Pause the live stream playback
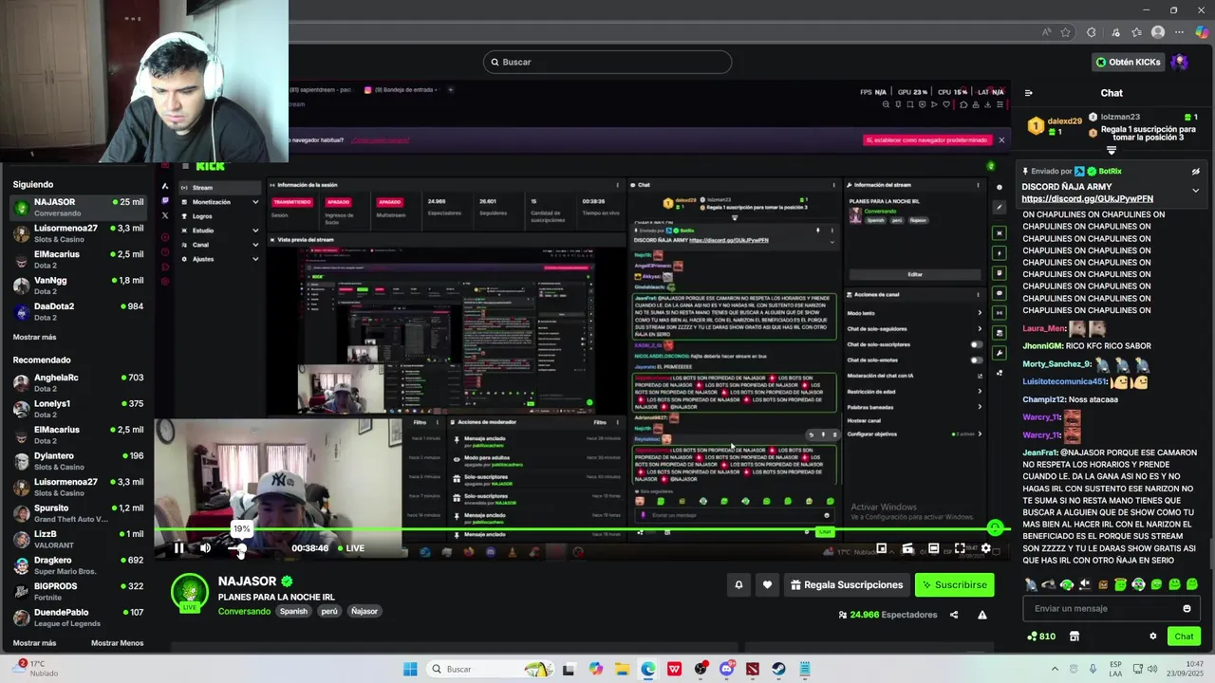 tap(178, 548)
